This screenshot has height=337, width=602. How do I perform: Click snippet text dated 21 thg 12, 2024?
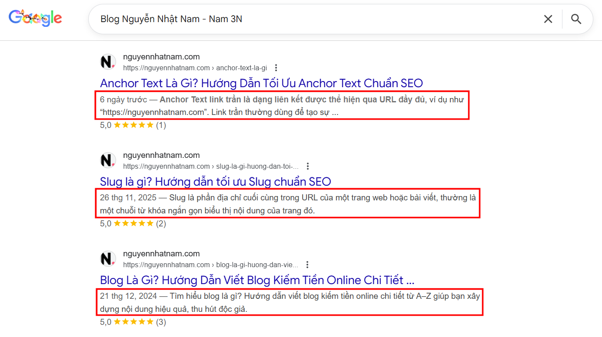(x=289, y=302)
